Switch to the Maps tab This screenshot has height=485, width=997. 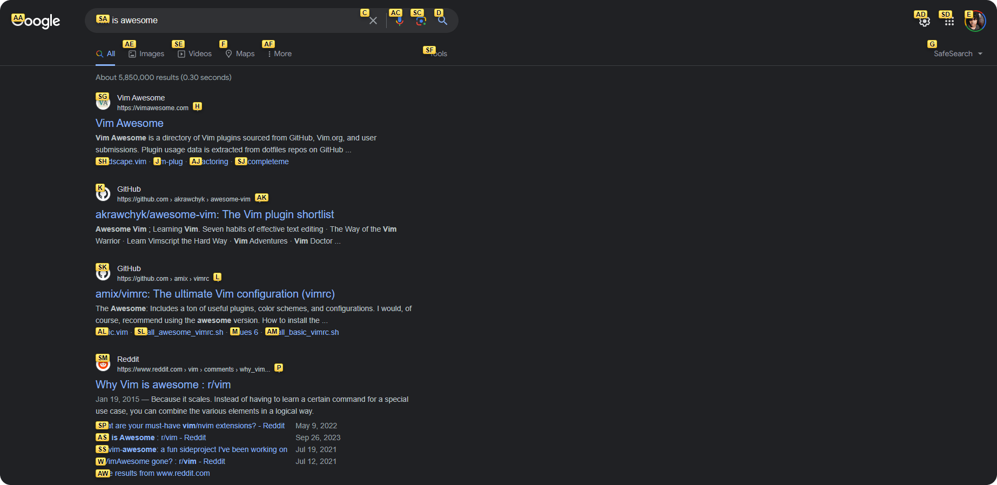tap(240, 53)
